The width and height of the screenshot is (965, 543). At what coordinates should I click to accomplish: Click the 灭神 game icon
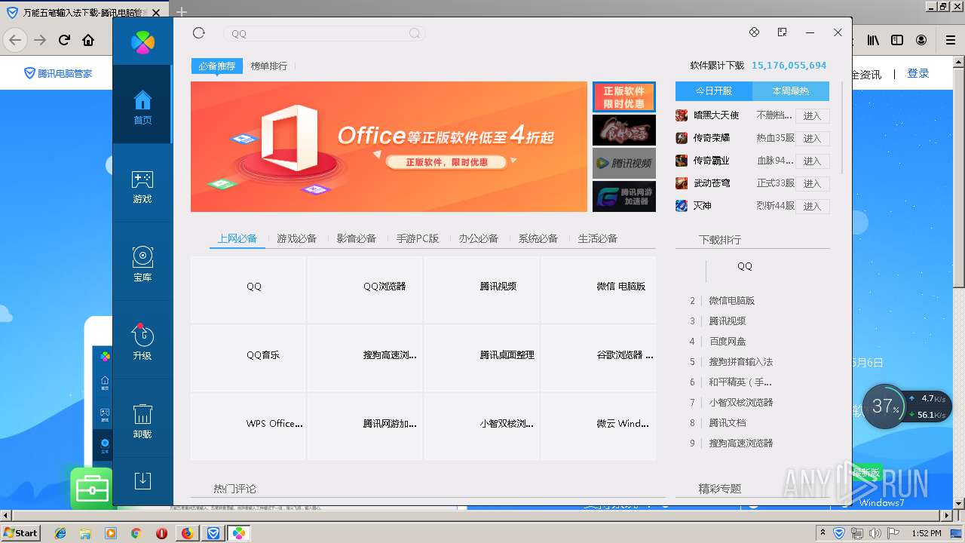point(682,206)
